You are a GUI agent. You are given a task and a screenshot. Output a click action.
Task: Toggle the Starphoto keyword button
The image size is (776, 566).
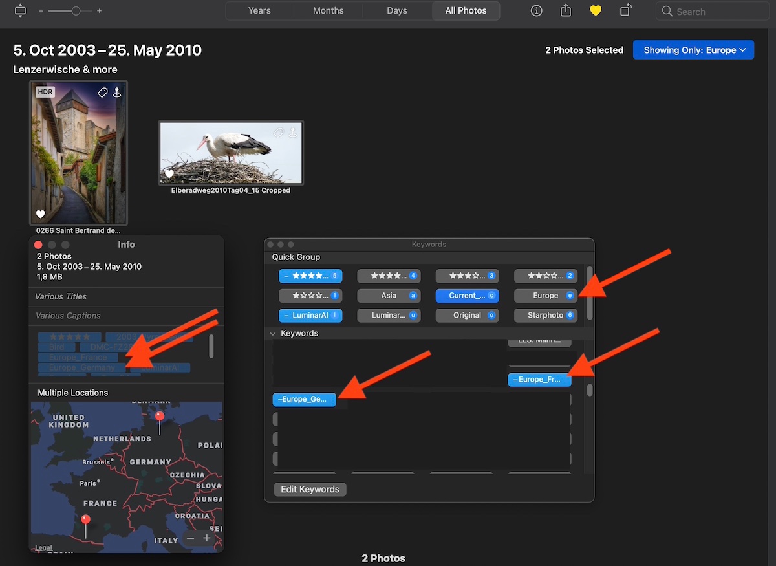[545, 316]
